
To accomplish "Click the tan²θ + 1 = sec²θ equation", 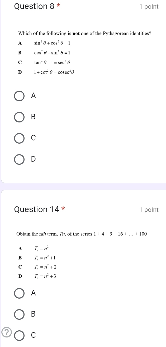I will click(x=52, y=62).
